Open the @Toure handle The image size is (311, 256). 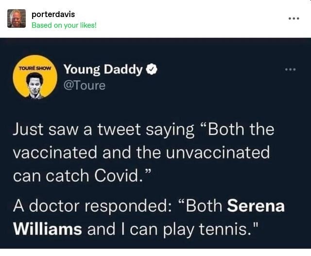(x=84, y=86)
